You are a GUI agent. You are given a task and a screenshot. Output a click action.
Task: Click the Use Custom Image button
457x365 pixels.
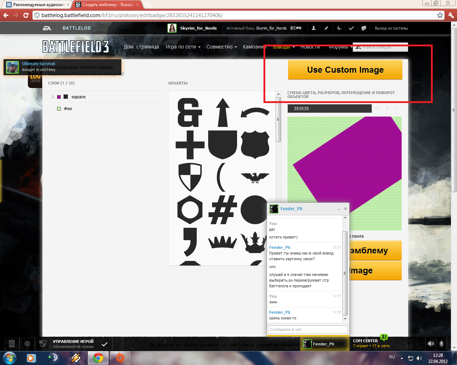pyautogui.click(x=345, y=70)
